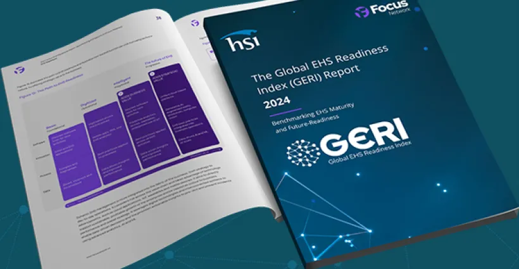Click the third purple column labeled Intelligent
The height and width of the screenshot is (269, 519).
(146, 125)
